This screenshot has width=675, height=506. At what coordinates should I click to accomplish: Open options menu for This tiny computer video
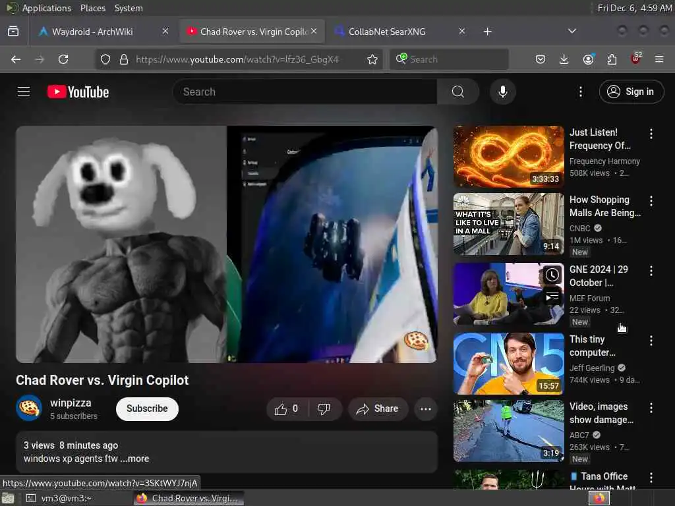tap(651, 341)
